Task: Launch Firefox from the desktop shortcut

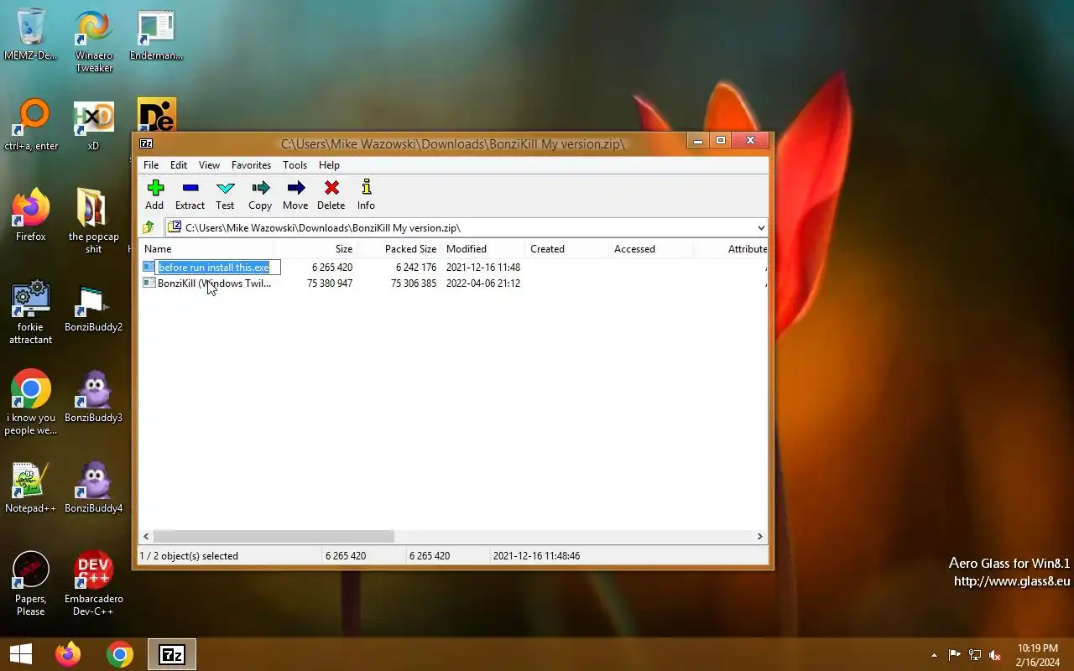Action: point(31,216)
